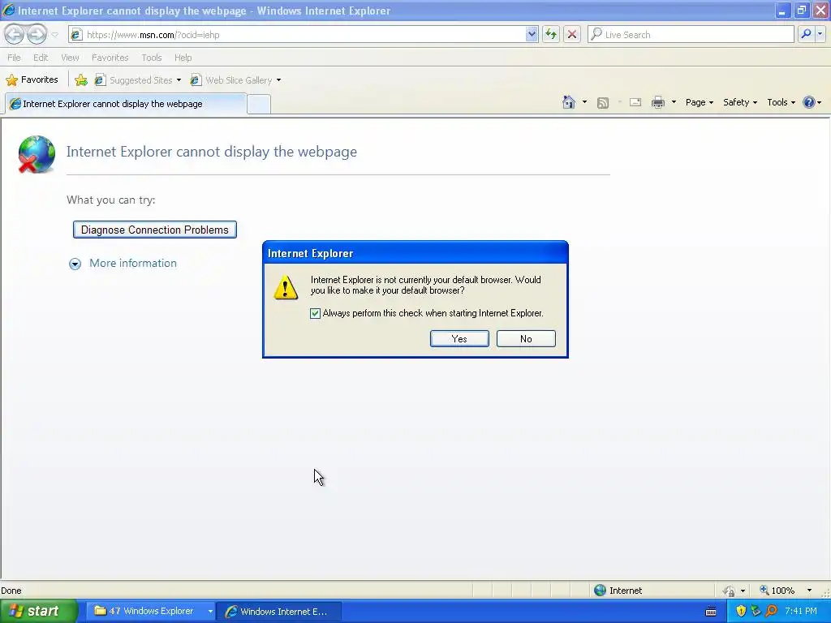Click the 100% zoom level button
831x623 pixels.
[x=777, y=591]
